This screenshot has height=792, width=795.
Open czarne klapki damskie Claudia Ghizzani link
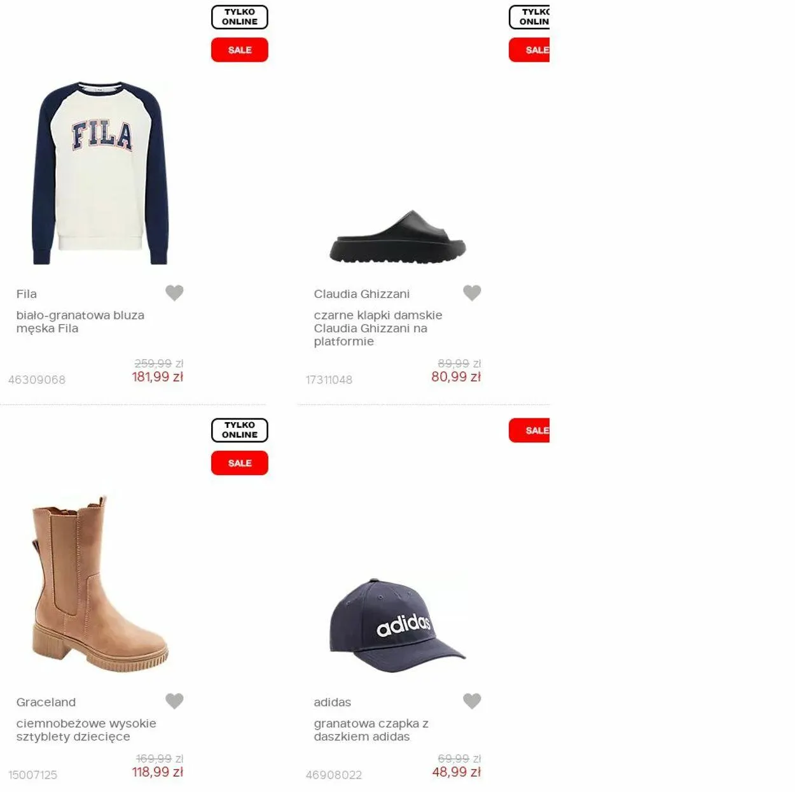pos(378,328)
